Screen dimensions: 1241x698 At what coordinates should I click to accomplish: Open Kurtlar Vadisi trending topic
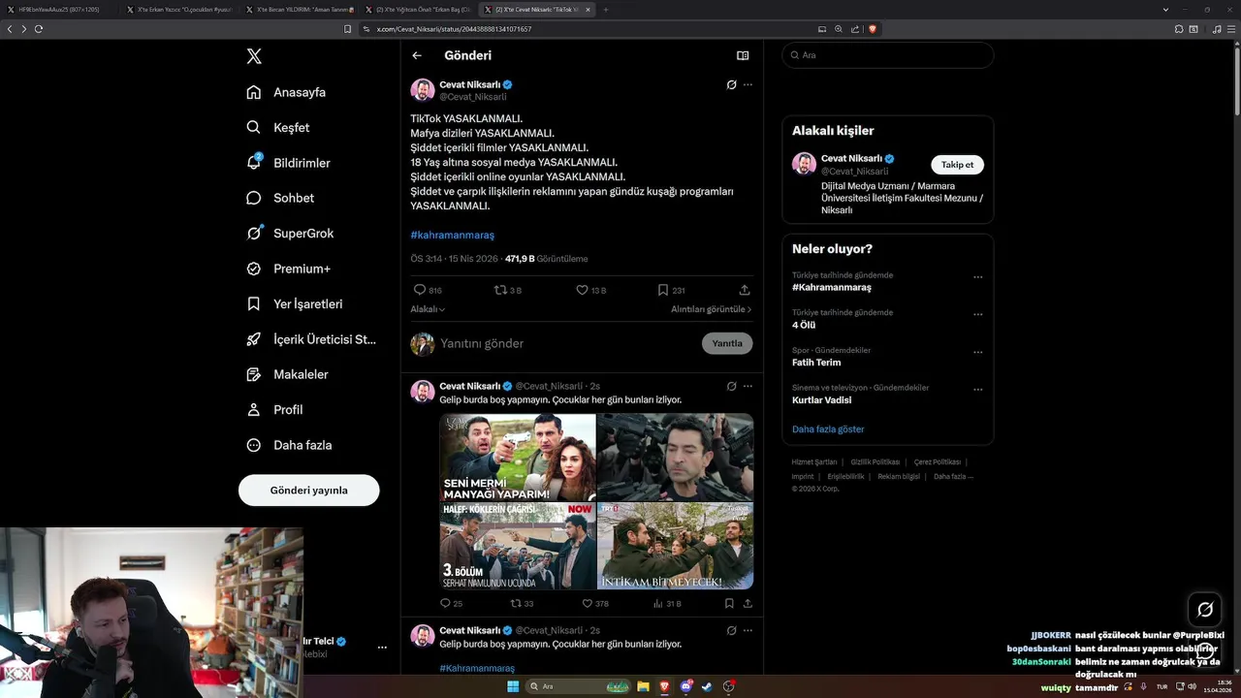click(x=822, y=399)
